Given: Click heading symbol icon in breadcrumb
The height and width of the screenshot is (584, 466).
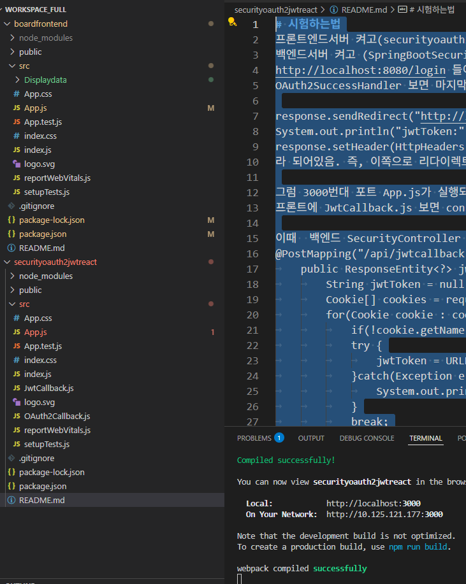Looking at the screenshot, I should click(402, 10).
